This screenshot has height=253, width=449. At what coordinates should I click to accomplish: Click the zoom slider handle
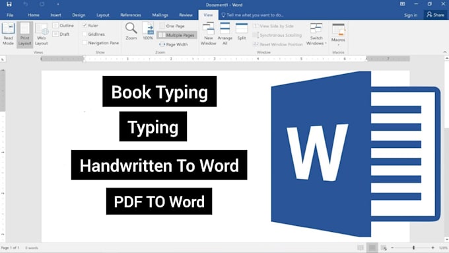click(413, 248)
